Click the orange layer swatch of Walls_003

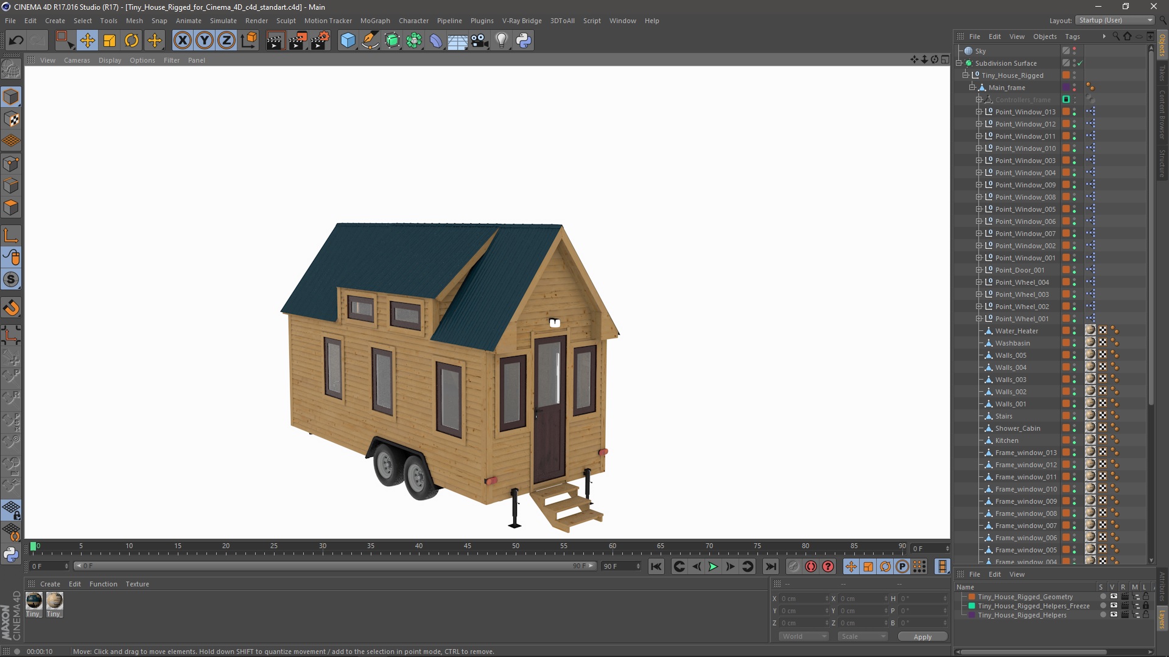pyautogui.click(x=1066, y=380)
